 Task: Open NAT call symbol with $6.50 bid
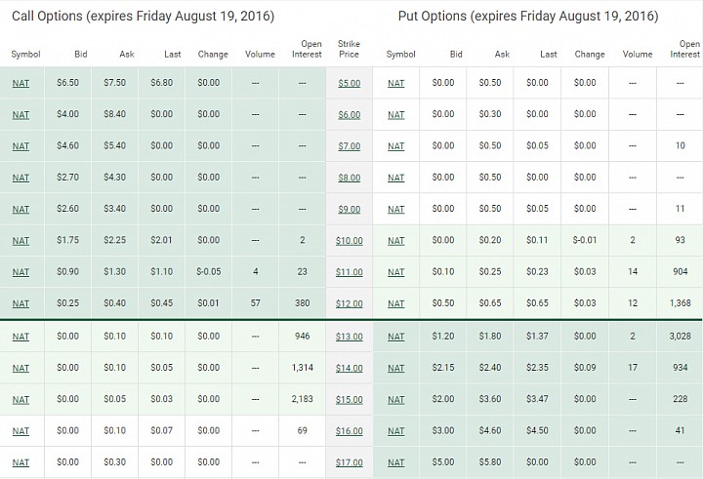pyautogui.click(x=21, y=83)
